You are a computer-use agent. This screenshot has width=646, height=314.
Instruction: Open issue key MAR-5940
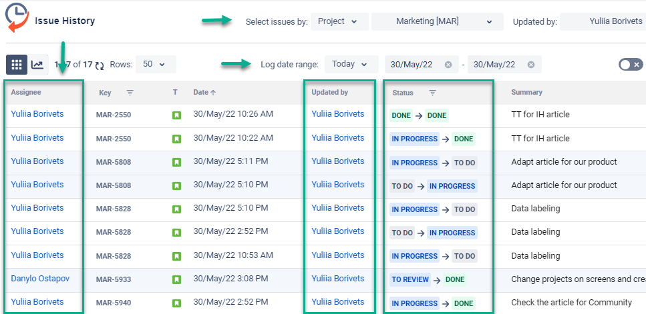point(114,304)
